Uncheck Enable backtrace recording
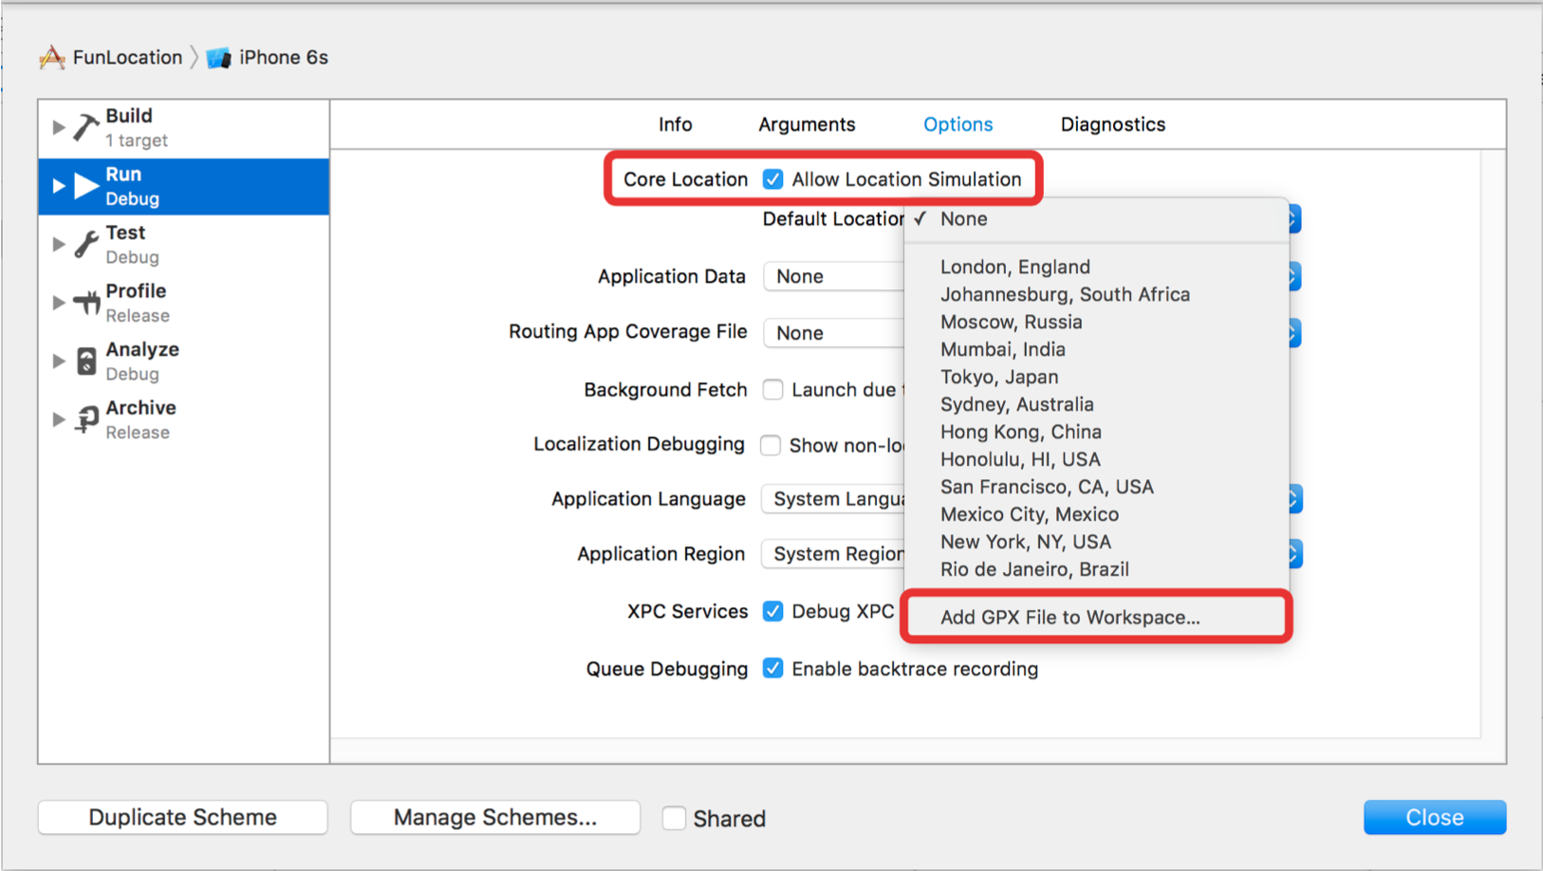This screenshot has height=871, width=1543. pyautogui.click(x=773, y=669)
